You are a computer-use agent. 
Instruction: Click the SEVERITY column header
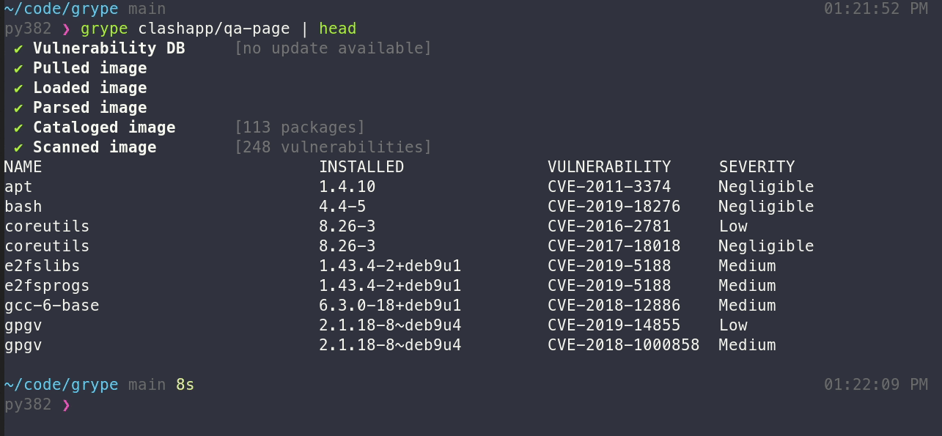pyautogui.click(x=757, y=167)
